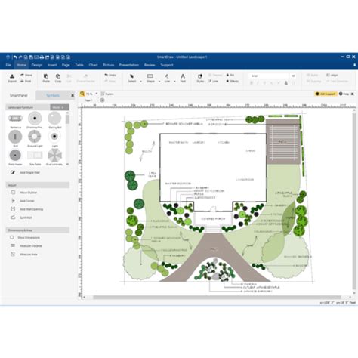Click Measure Distance
Image resolution: width=358 pixels, height=358 pixels.
click(x=26, y=245)
